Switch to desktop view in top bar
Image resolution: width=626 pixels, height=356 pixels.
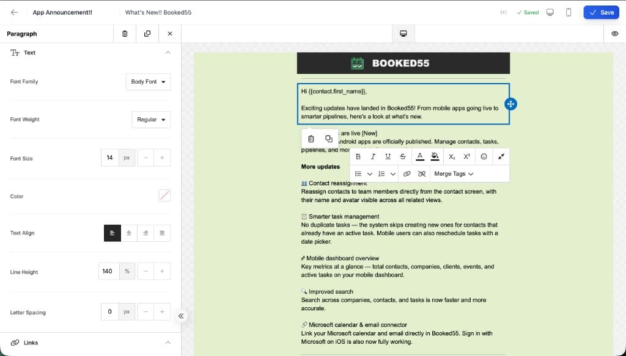tap(550, 12)
